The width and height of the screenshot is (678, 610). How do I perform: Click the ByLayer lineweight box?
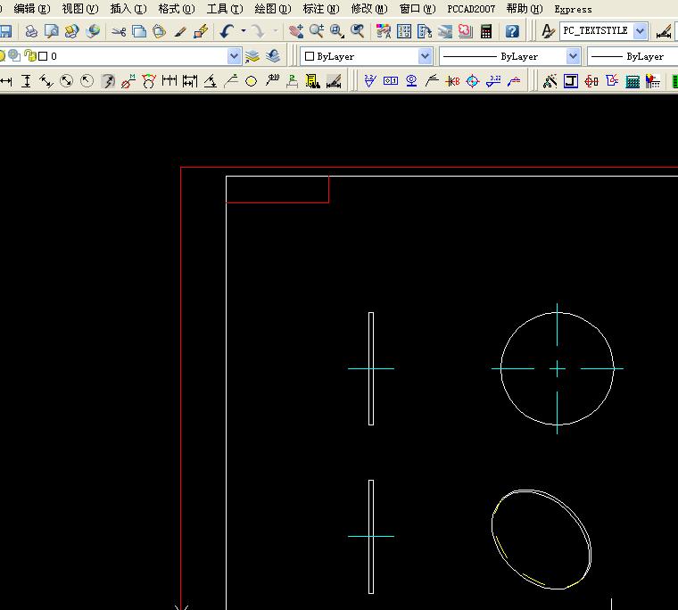coord(633,56)
